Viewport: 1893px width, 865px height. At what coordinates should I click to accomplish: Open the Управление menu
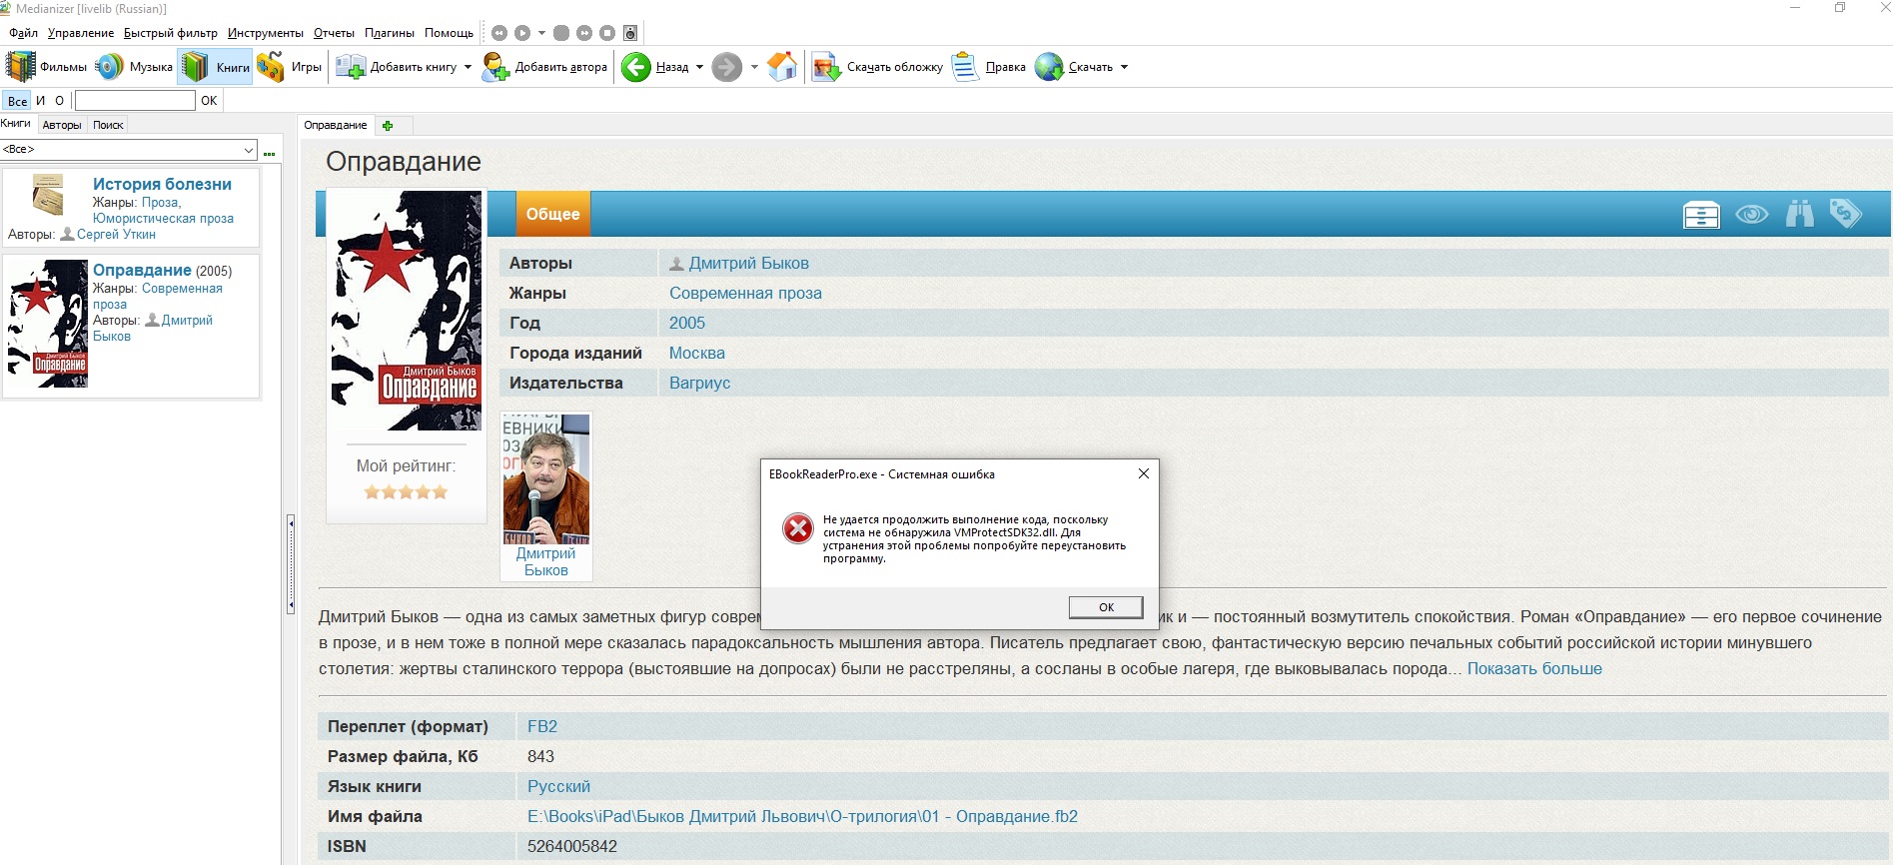pos(81,33)
